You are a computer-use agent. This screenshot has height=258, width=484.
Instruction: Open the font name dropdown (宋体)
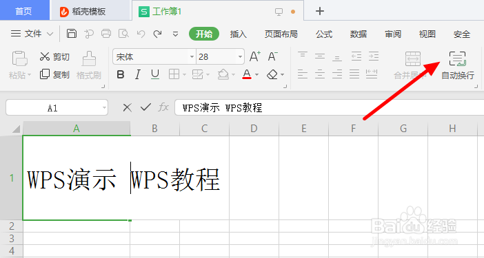coord(192,56)
